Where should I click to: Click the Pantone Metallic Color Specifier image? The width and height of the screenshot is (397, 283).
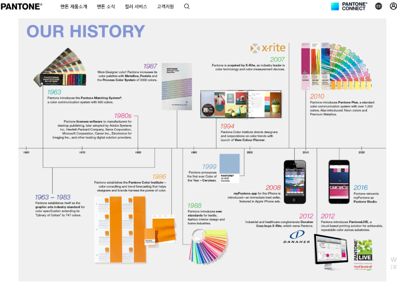177,87
